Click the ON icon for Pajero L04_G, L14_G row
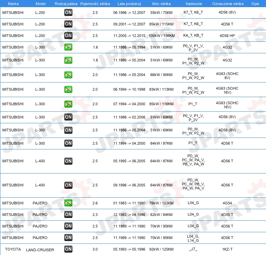266x255 pixels. [x=68, y=237]
